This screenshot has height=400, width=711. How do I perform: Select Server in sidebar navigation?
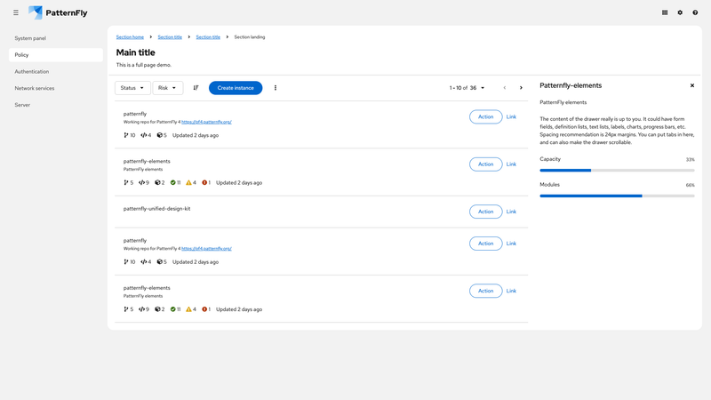[x=55, y=105]
